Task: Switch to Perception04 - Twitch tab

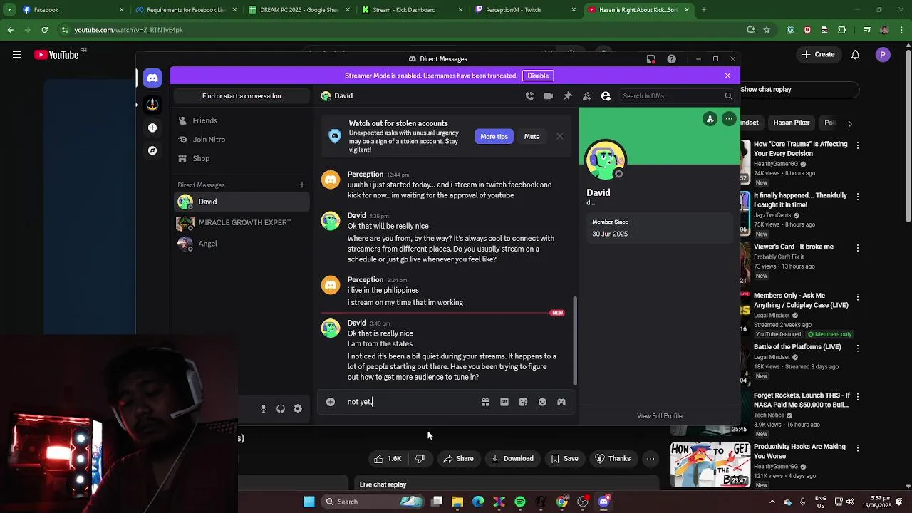Action: 524,10
